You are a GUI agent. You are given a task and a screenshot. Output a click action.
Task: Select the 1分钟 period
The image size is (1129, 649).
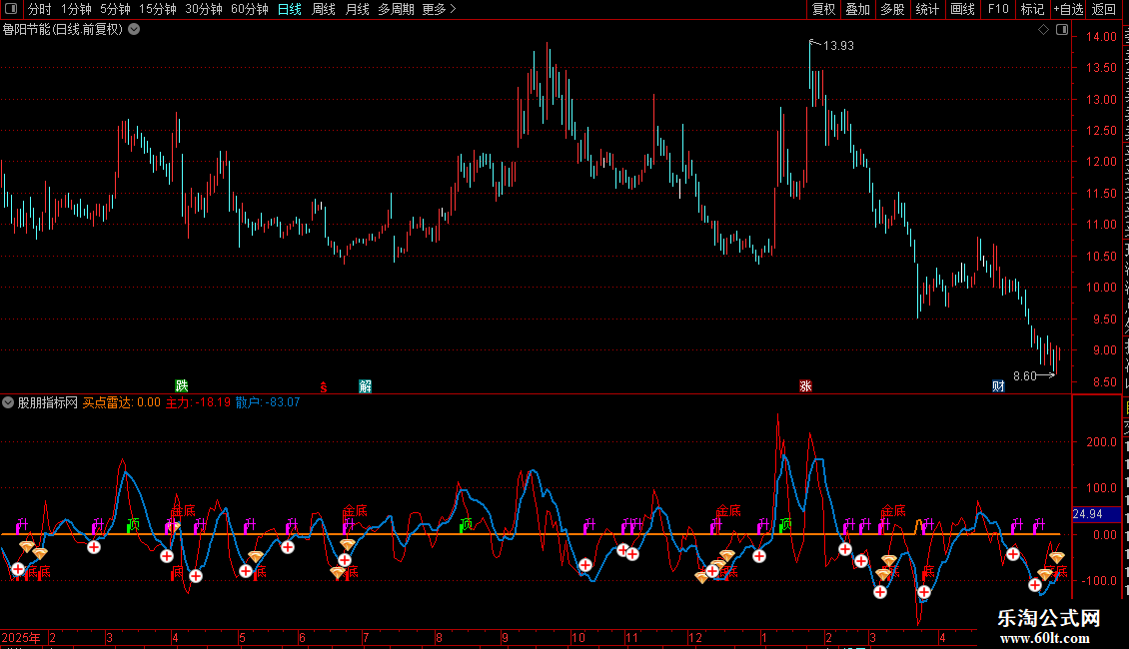point(76,9)
